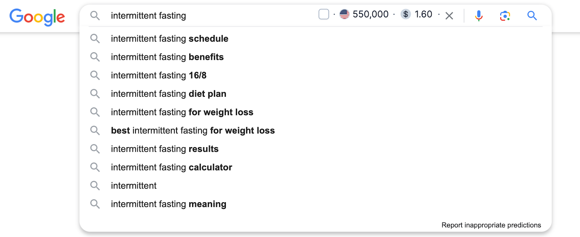Click the US flag volume icon
This screenshot has height=237, width=580.
coord(344,14)
